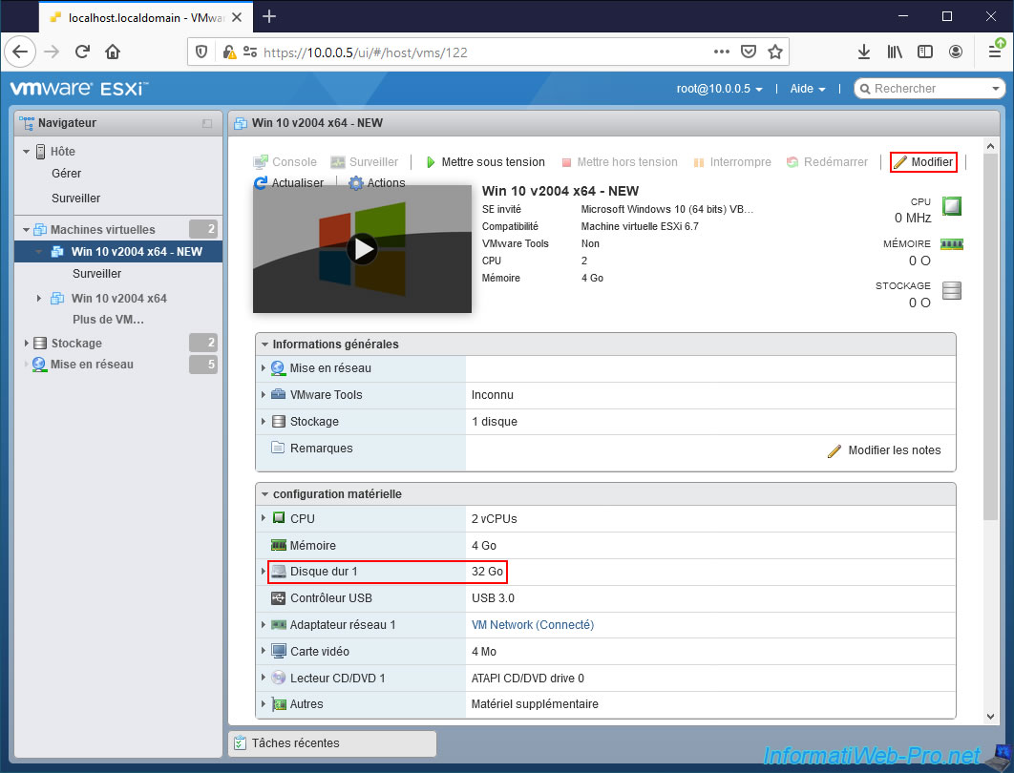The height and width of the screenshot is (773, 1014).
Task: Click the Contrôleur USB icon
Action: pyautogui.click(x=278, y=597)
